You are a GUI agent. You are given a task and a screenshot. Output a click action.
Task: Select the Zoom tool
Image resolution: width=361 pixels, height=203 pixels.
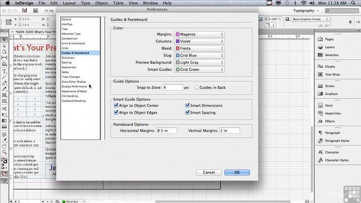click(x=4, y=152)
